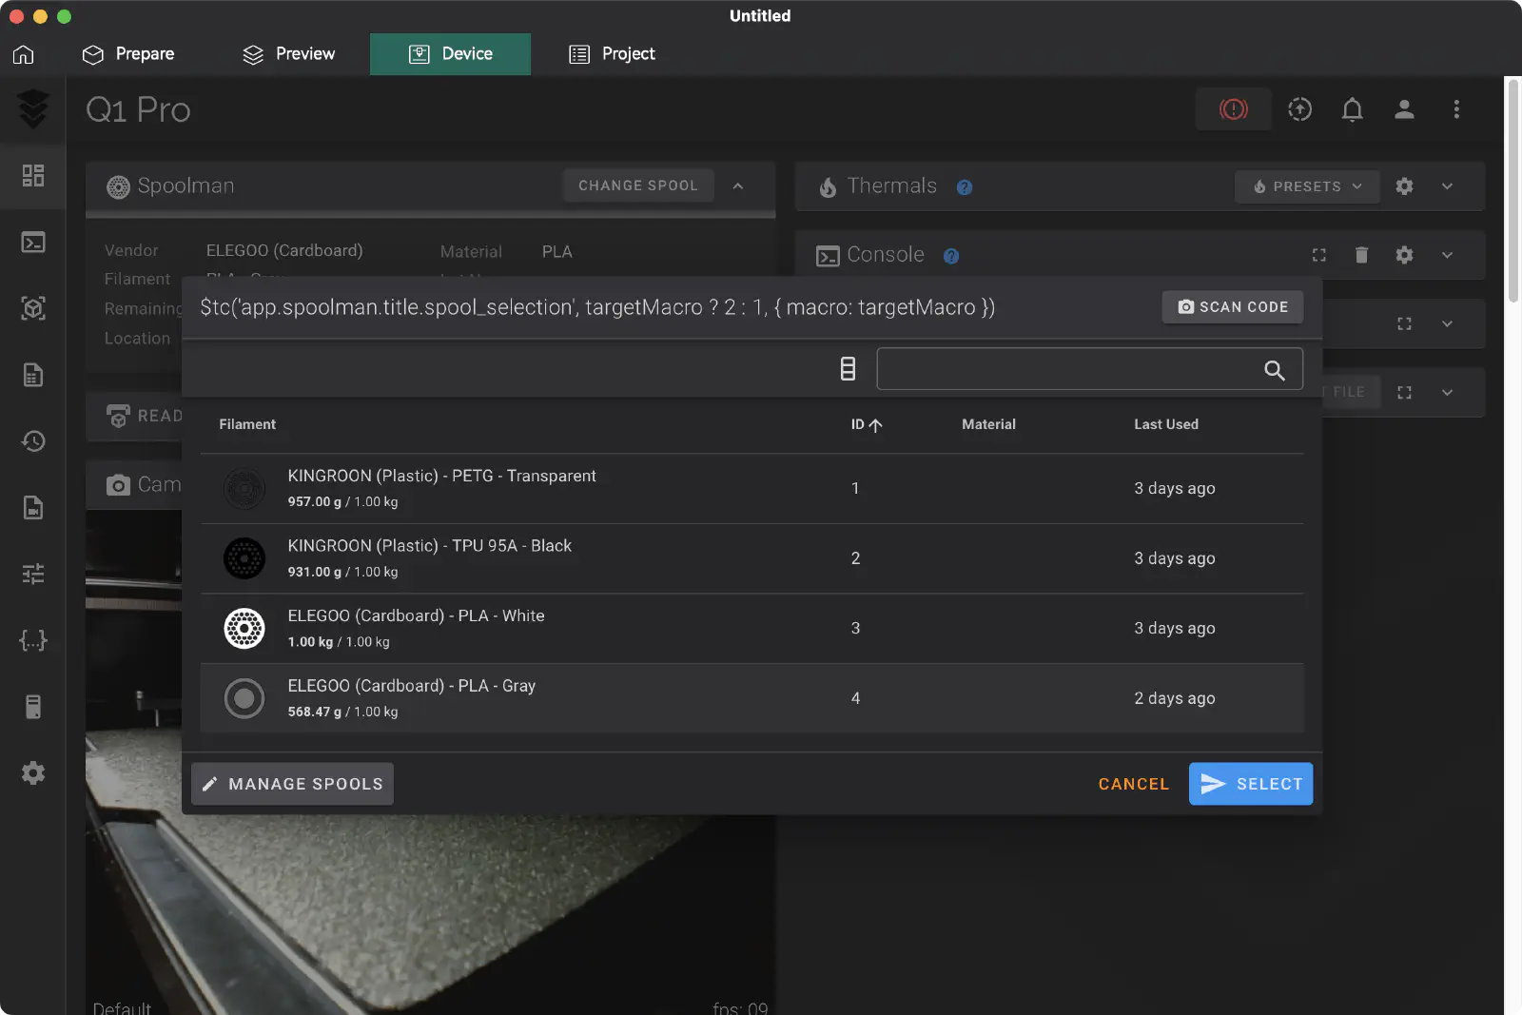Switch to the Prepare tab

click(x=128, y=54)
